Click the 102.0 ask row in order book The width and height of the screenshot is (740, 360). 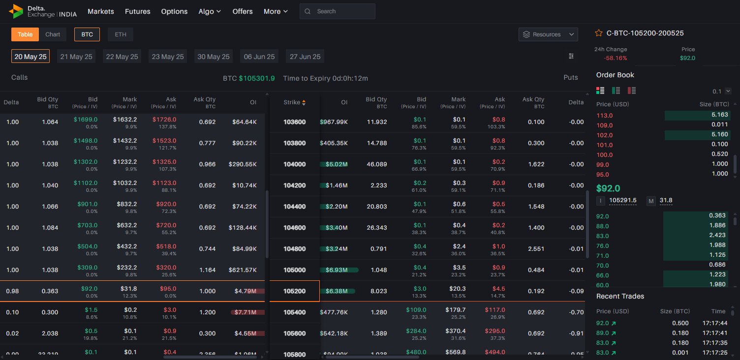tap(662, 135)
